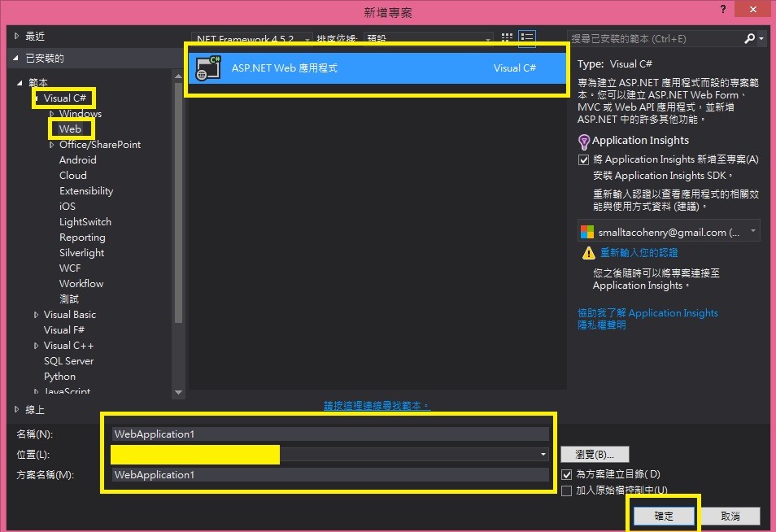Select the WCF category
Screen dimensions: 776x532
[70, 268]
